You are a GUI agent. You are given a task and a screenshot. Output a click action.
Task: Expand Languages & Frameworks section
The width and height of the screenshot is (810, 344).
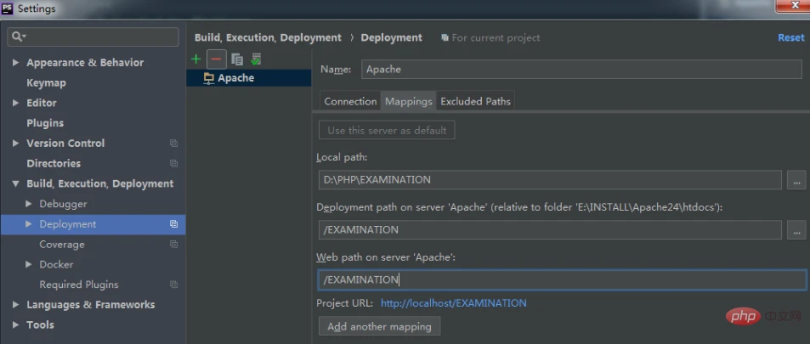click(x=15, y=305)
